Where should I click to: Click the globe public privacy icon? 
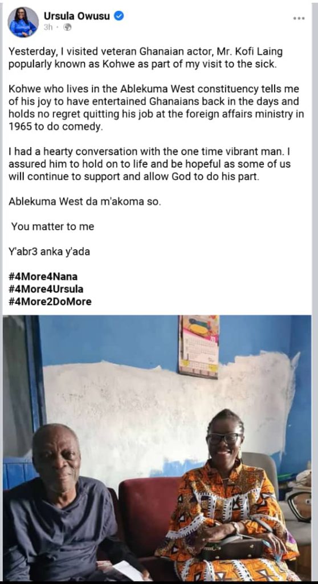(x=67, y=27)
